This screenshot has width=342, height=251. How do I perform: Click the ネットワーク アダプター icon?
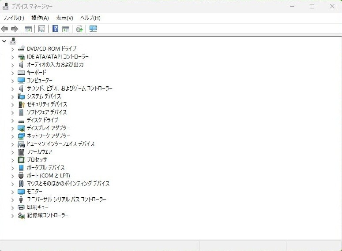coord(21,136)
